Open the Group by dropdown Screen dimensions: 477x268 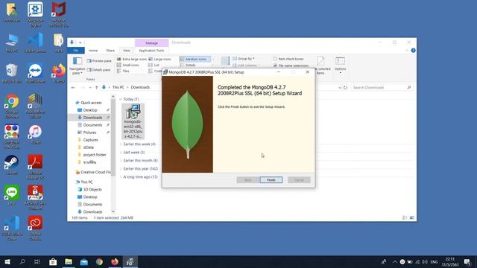(244, 58)
